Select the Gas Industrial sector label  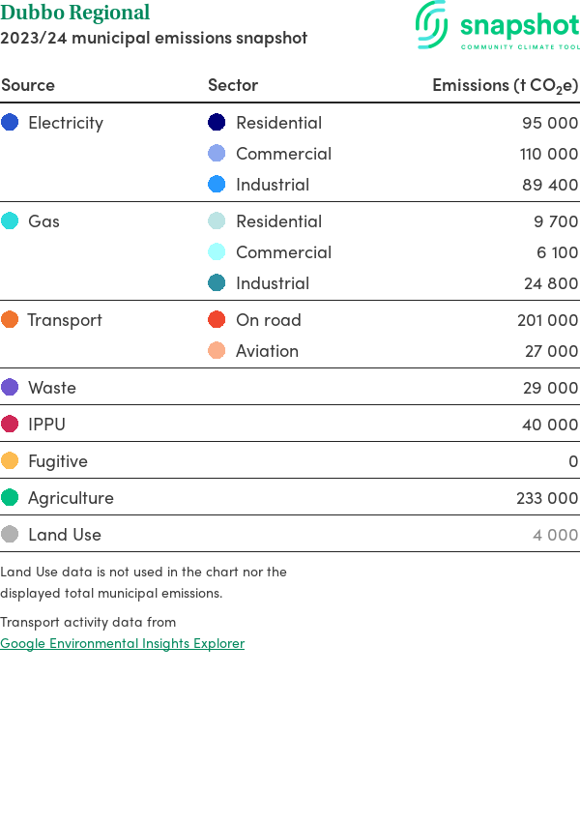click(x=273, y=283)
